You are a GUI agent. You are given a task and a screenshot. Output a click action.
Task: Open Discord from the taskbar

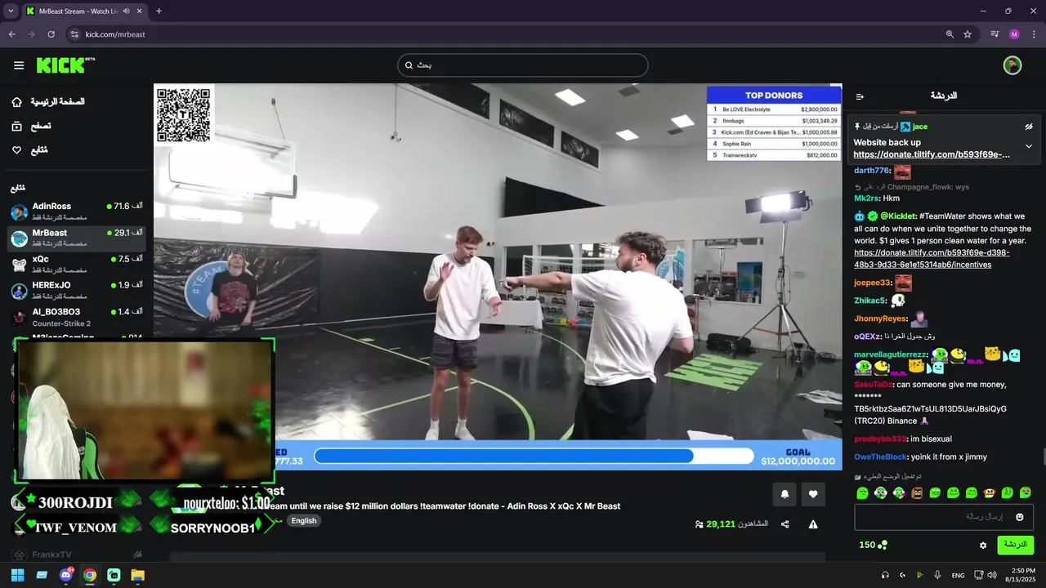click(x=65, y=575)
